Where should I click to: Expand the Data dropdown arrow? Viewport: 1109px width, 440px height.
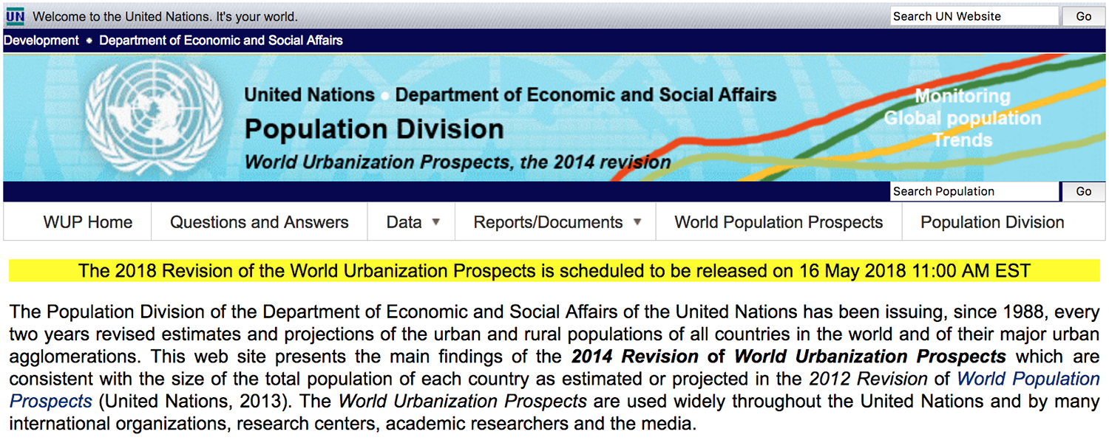pyautogui.click(x=436, y=222)
